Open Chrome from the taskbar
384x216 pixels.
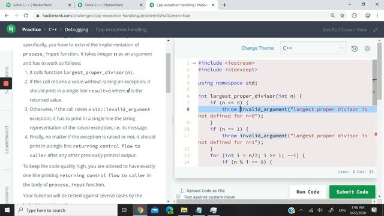point(140,210)
